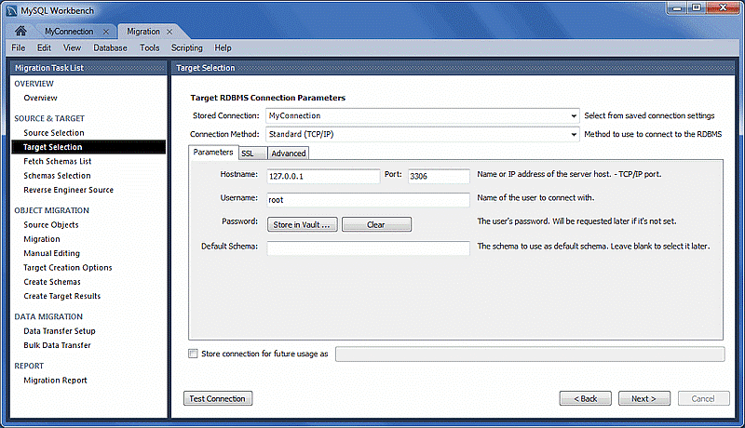Switch to the SSL tab
Image resolution: width=745 pixels, height=428 pixels.
(x=248, y=154)
